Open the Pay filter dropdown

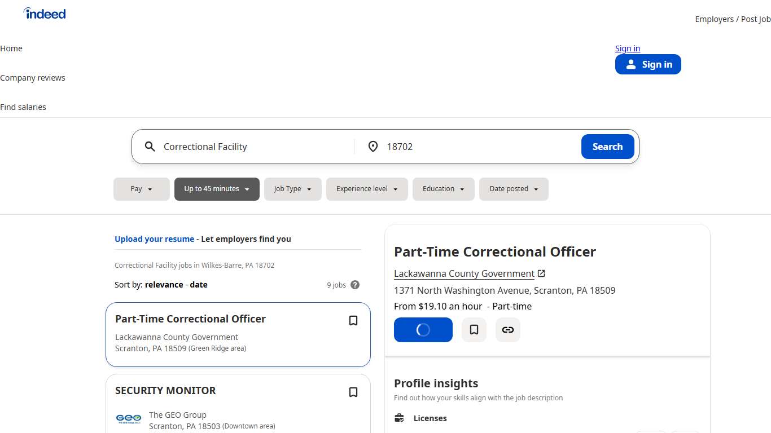pos(141,189)
